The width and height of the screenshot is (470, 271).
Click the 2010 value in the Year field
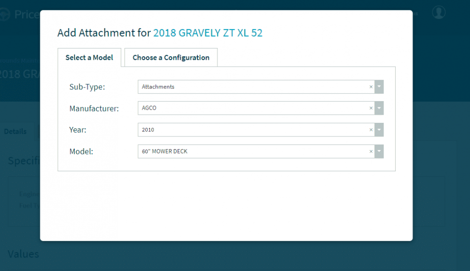(x=148, y=130)
